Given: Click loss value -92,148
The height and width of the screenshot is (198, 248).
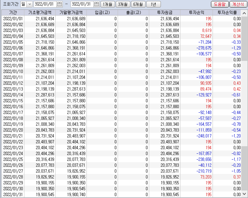Looking at the screenshot, I should pos(205,113).
